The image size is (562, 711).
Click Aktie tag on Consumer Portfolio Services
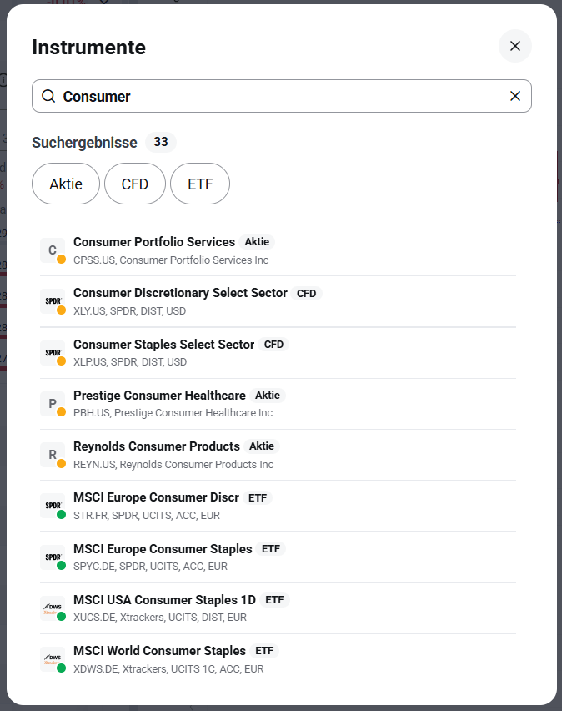click(257, 242)
